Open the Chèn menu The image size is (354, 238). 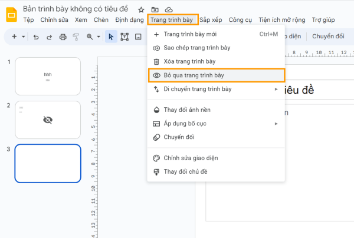coord(101,20)
